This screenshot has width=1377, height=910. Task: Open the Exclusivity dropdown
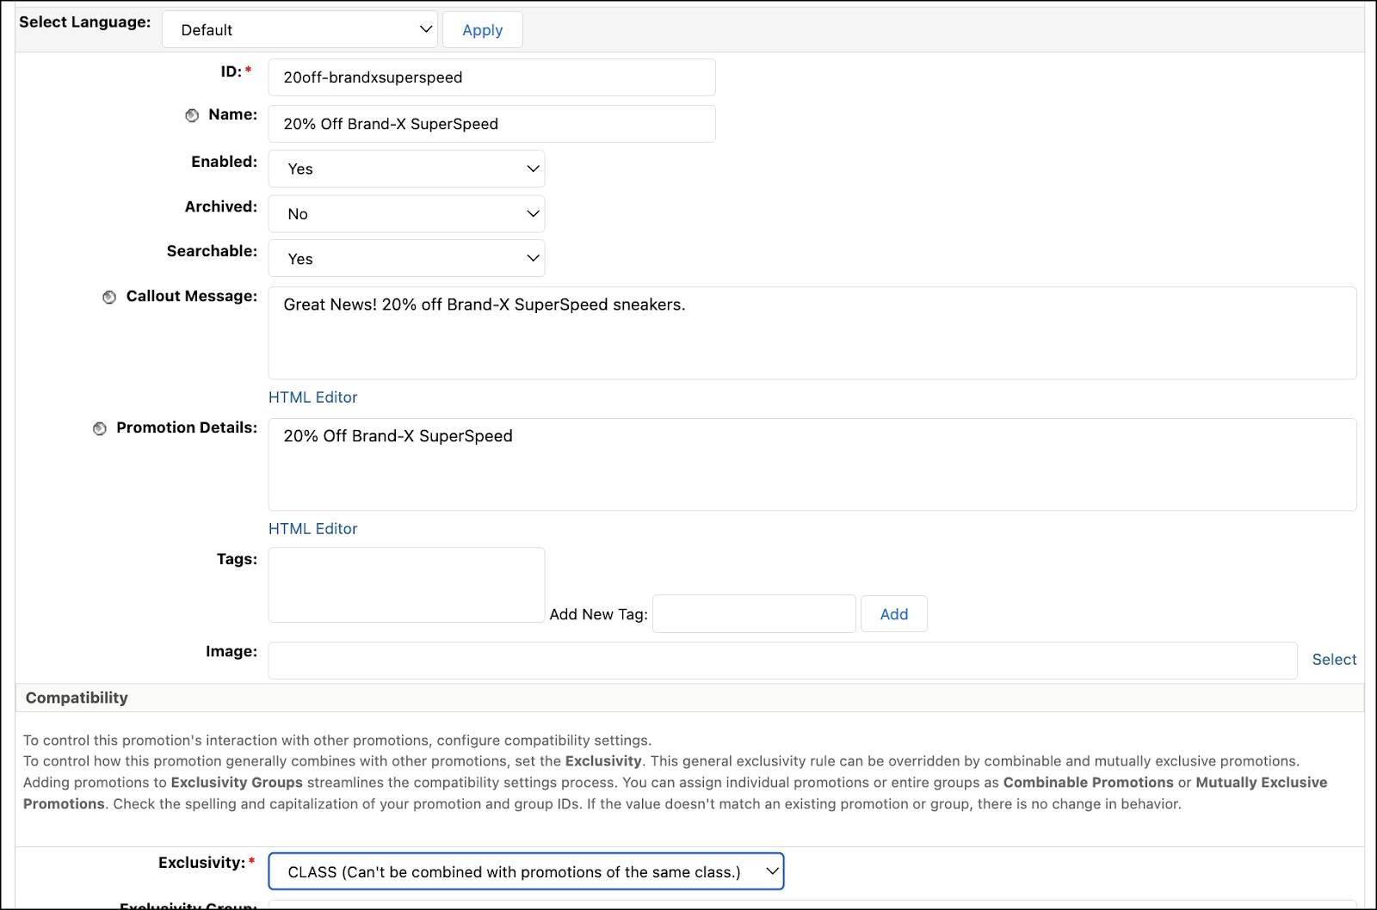[526, 871]
